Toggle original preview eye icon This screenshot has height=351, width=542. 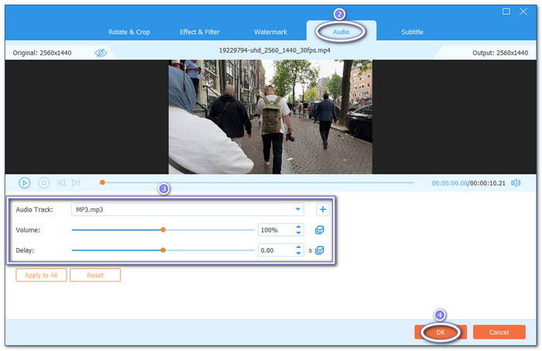point(101,53)
